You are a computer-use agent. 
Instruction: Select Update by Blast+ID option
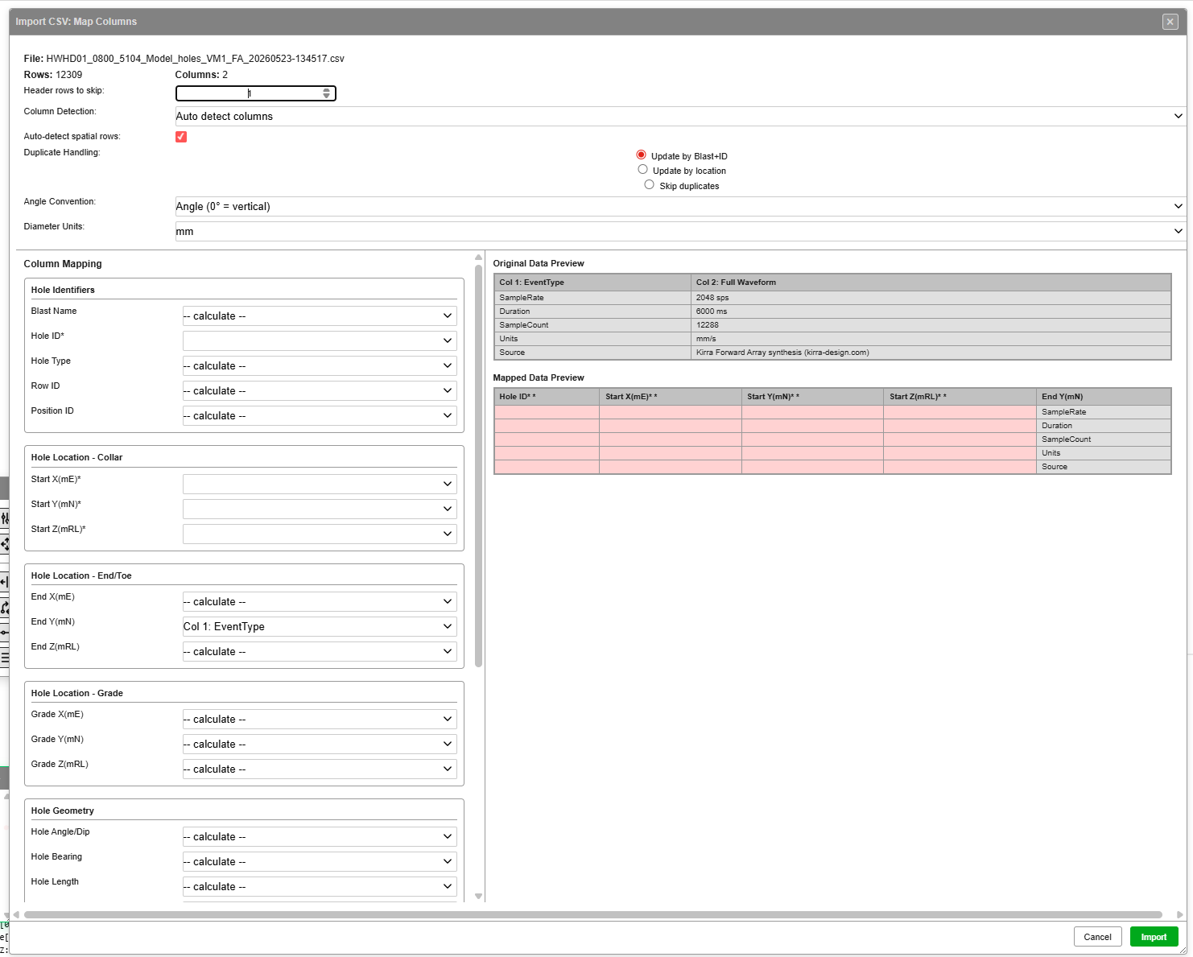[642, 155]
